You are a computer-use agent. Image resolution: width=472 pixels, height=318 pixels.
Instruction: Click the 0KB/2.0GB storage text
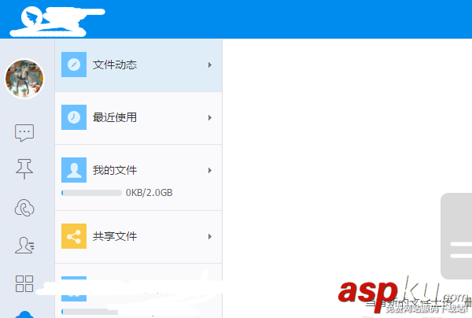point(149,193)
